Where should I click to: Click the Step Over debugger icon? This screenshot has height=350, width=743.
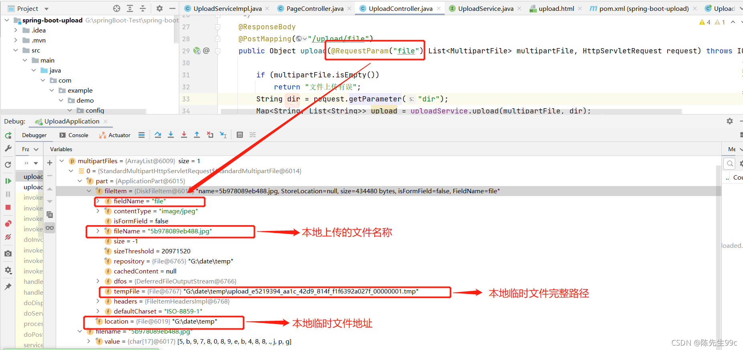pos(158,135)
